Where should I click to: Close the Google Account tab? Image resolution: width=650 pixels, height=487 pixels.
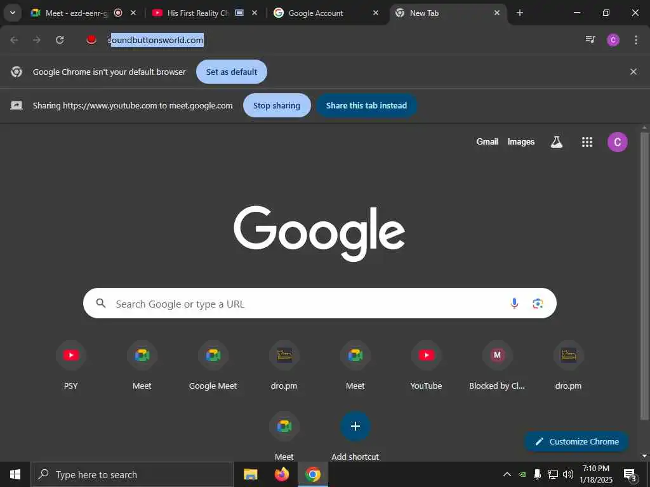[376, 13]
